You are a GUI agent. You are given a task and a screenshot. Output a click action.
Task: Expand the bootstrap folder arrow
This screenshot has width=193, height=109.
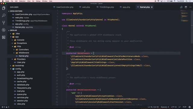click(x=11, y=66)
